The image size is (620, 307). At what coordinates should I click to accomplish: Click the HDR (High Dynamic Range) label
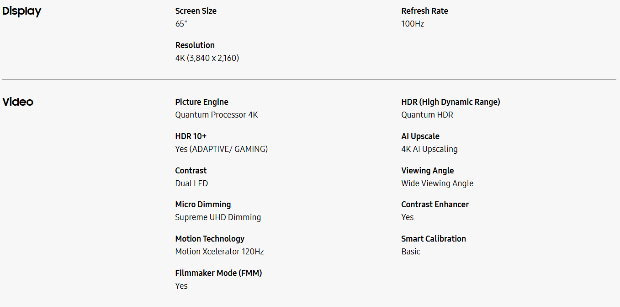tap(450, 102)
